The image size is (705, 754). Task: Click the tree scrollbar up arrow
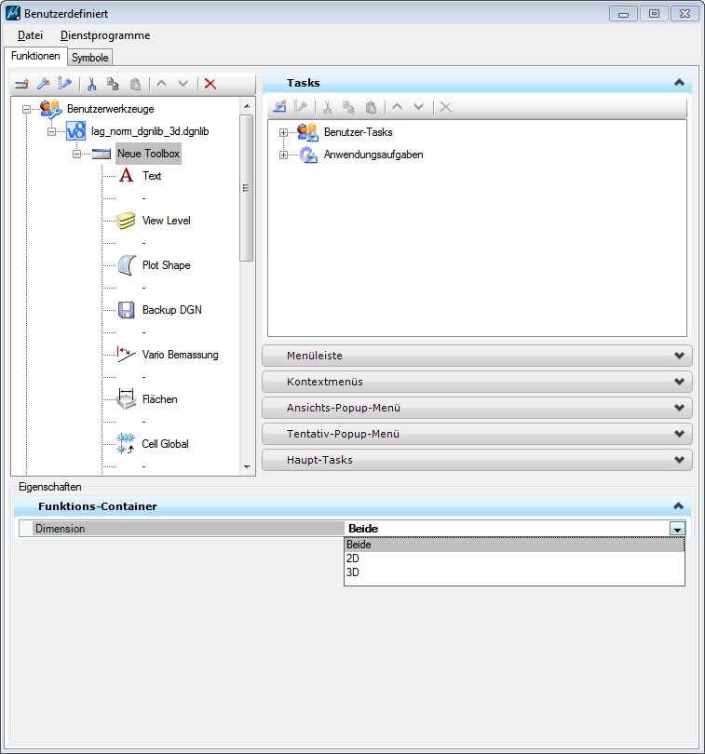coord(247,106)
